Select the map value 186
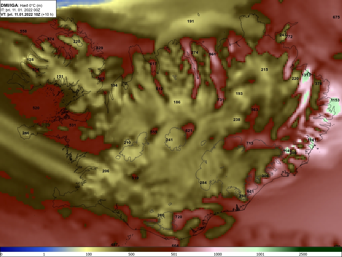Viewport: 342px width, 257px height. point(177,102)
